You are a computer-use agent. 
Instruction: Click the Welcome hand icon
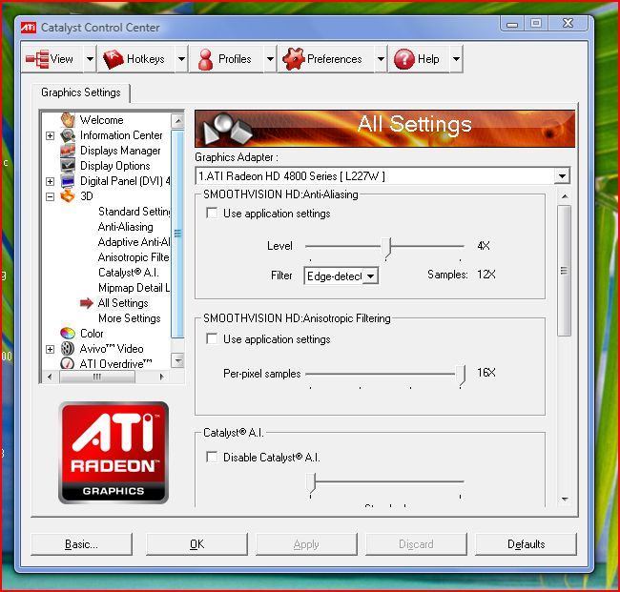pyautogui.click(x=68, y=120)
